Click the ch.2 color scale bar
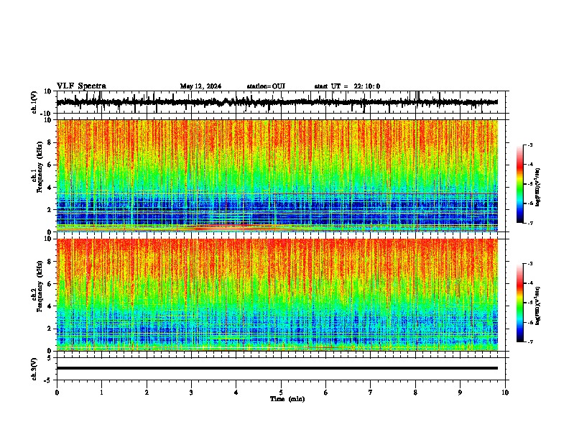569x440 pixels. coord(519,303)
